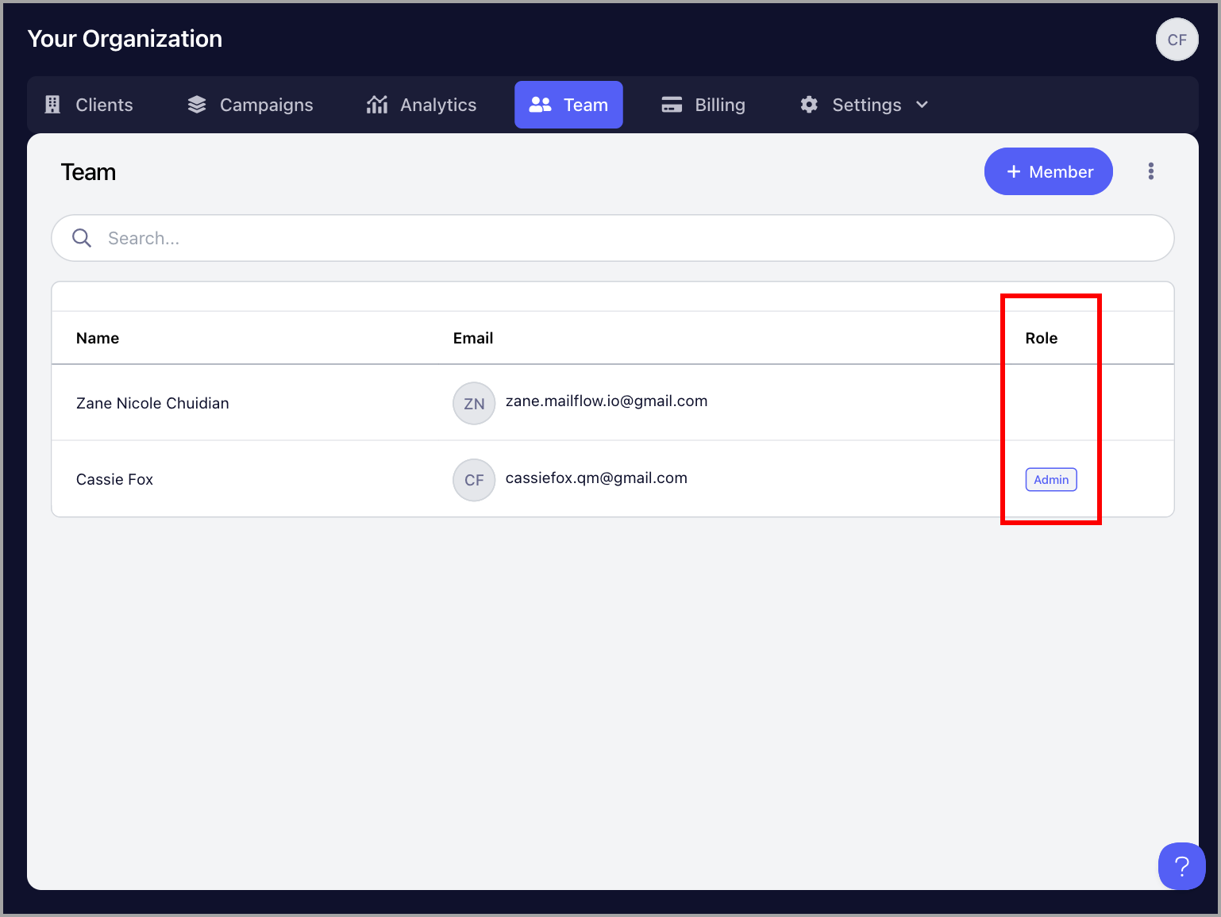Sort by the Email column header
The width and height of the screenshot is (1221, 917).
[473, 338]
